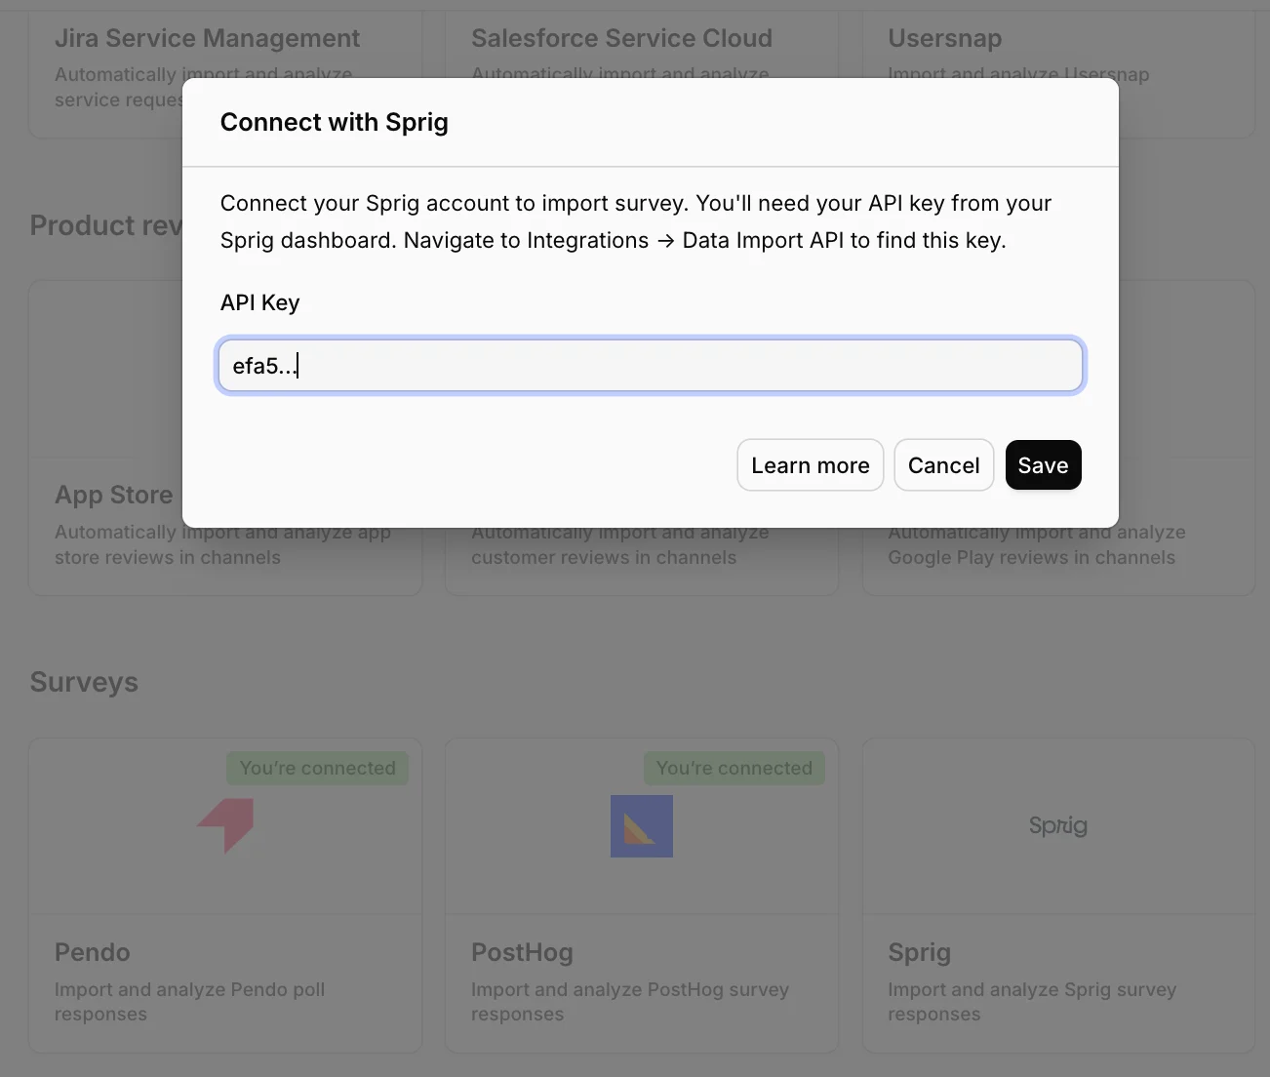1270x1077 pixels.
Task: Click the "customer reviews in channels" description
Action: (x=620, y=545)
